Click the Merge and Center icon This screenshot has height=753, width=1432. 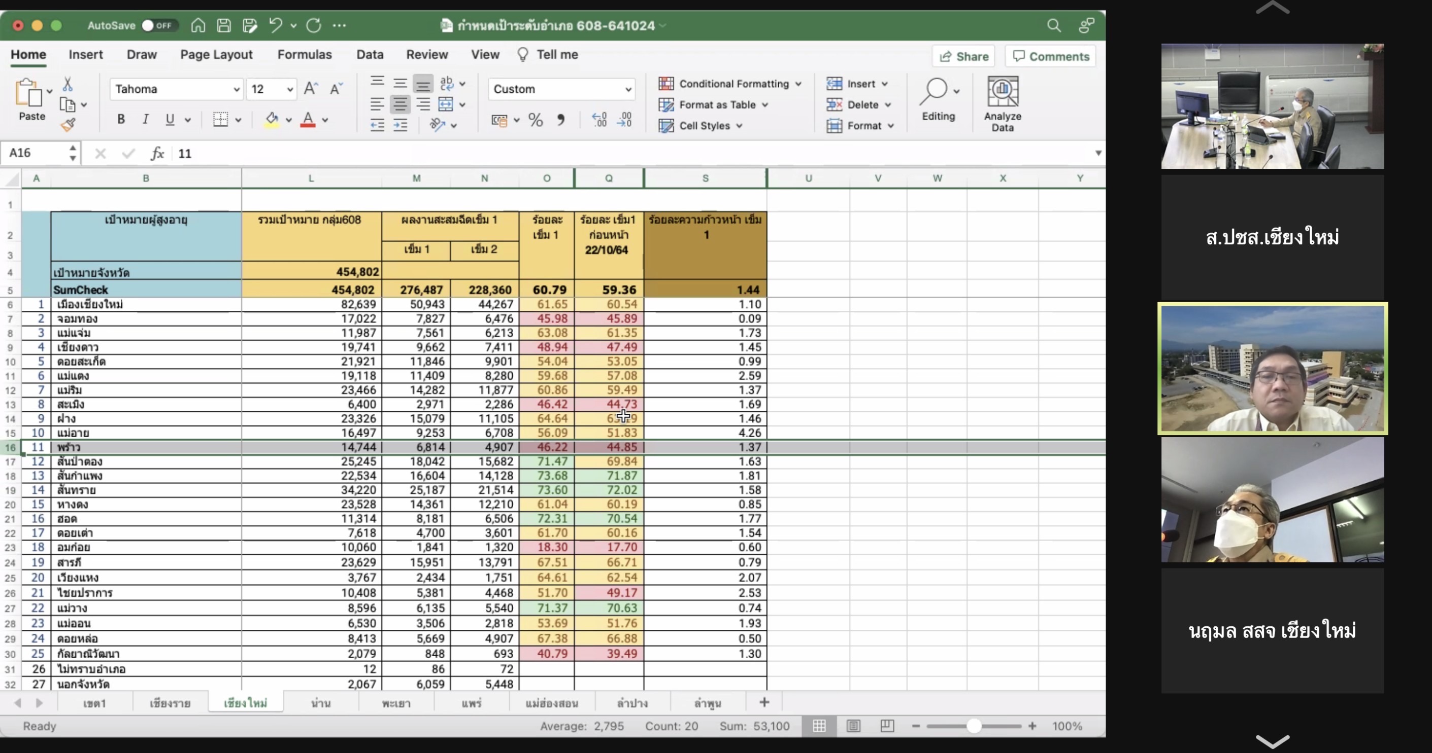tap(446, 104)
